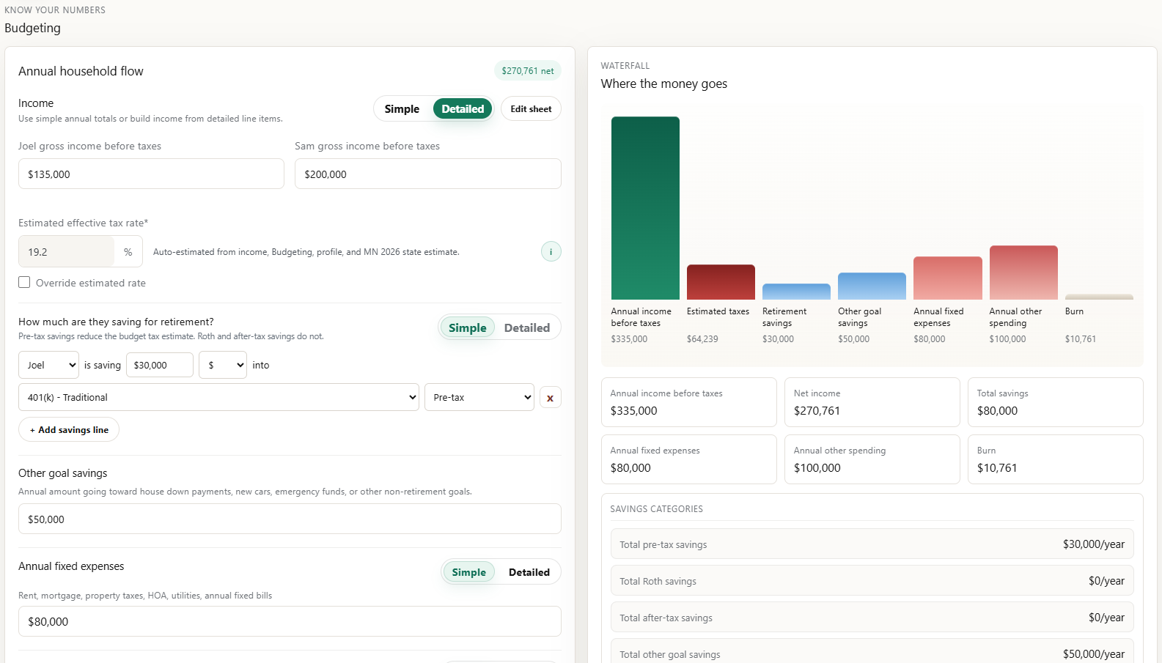
Task: Click the Total savings $80,000 card
Action: click(1055, 402)
